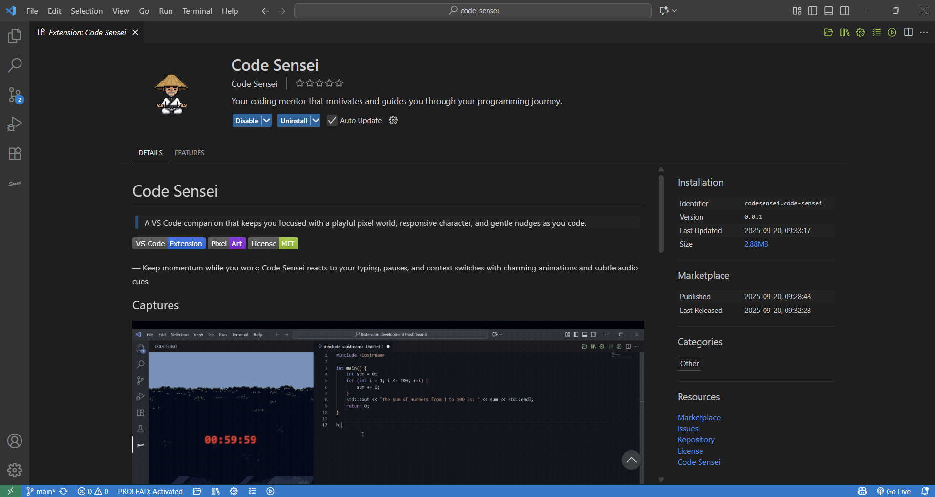Image resolution: width=935 pixels, height=497 pixels.
Task: Open the extension's manage gear beside Auto Update
Action: [x=393, y=120]
